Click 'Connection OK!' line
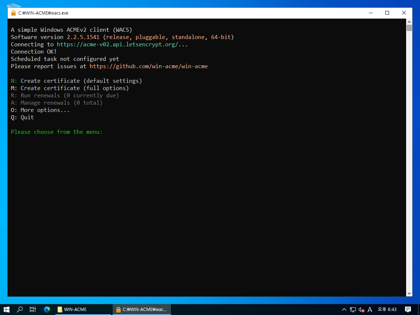 point(34,52)
